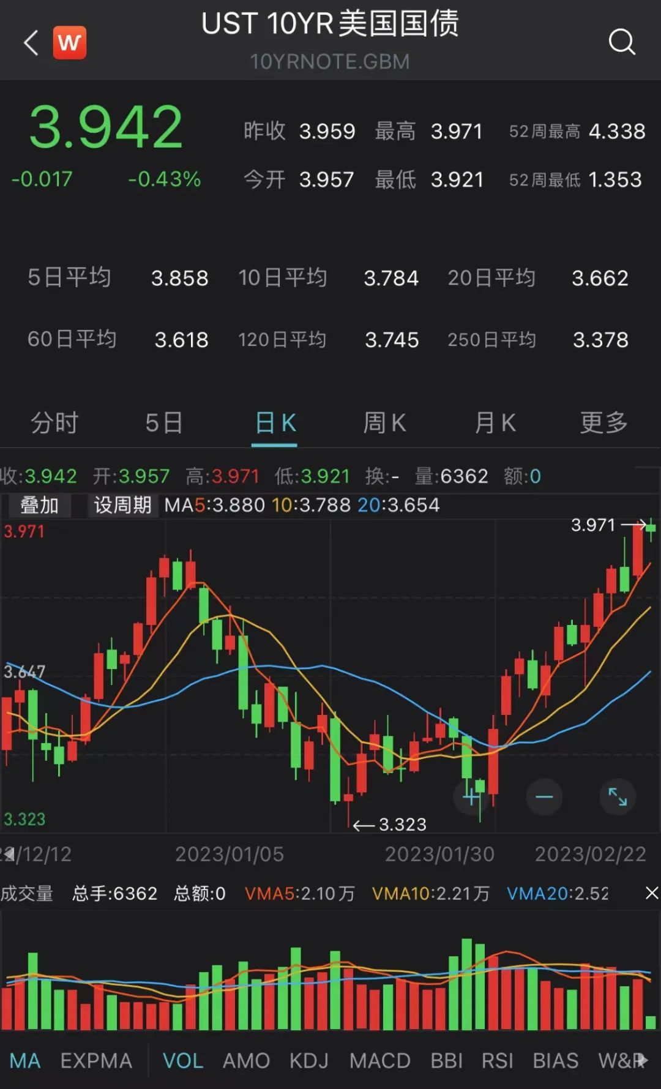Tap the red W app logo
661x1089 pixels.
pos(70,43)
